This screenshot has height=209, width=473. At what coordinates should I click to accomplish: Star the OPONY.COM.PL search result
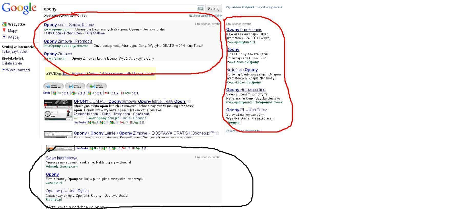pyautogui.click(x=189, y=102)
